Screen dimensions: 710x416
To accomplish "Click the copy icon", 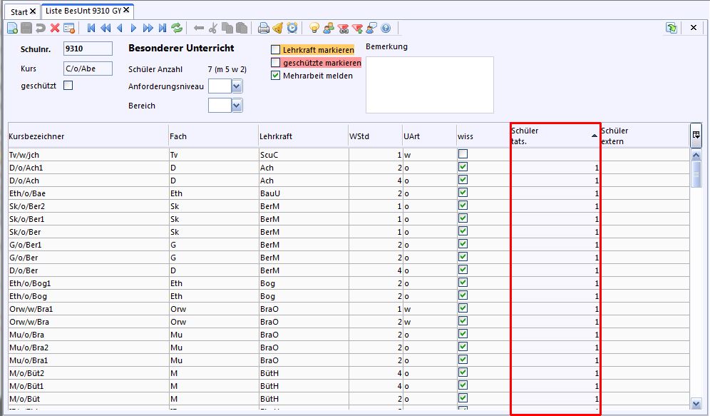I will point(227,28).
